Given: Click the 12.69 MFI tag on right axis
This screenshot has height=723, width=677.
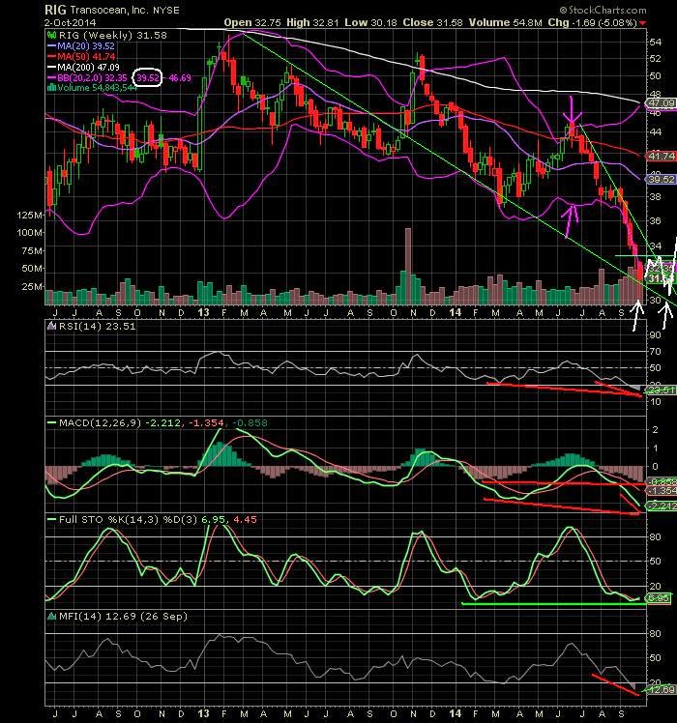Looking at the screenshot, I should 662,690.
